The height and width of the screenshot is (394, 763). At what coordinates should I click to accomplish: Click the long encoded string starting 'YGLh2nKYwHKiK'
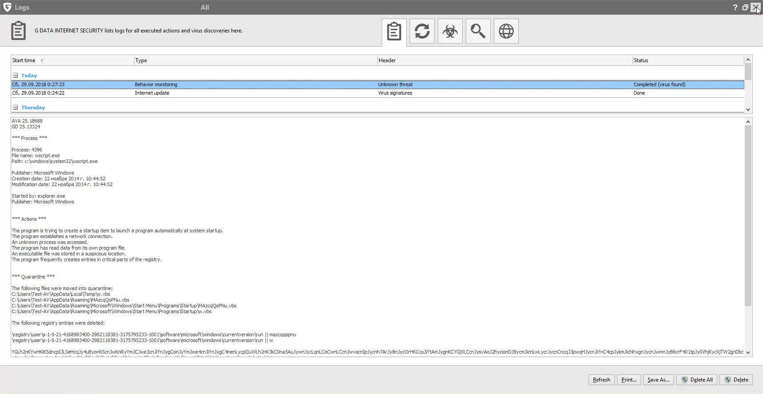(378, 352)
